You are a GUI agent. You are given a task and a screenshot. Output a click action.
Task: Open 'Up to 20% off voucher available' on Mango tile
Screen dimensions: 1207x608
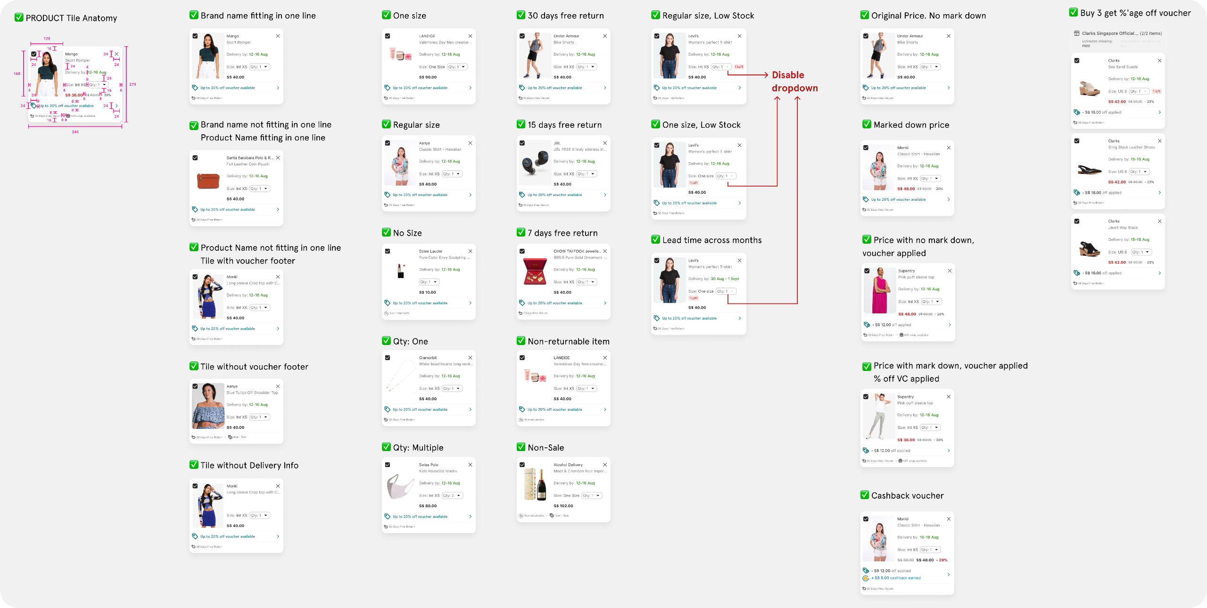228,88
